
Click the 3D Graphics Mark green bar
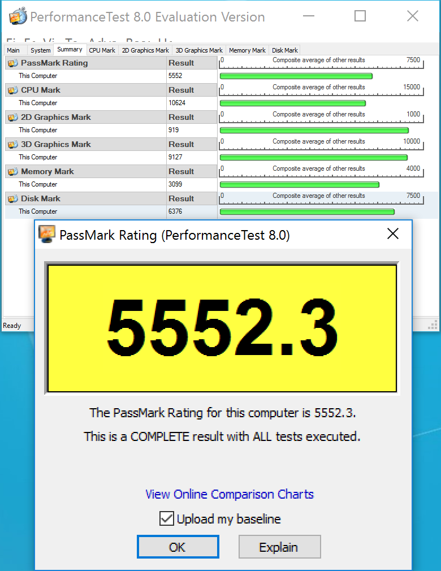pyautogui.click(x=314, y=158)
